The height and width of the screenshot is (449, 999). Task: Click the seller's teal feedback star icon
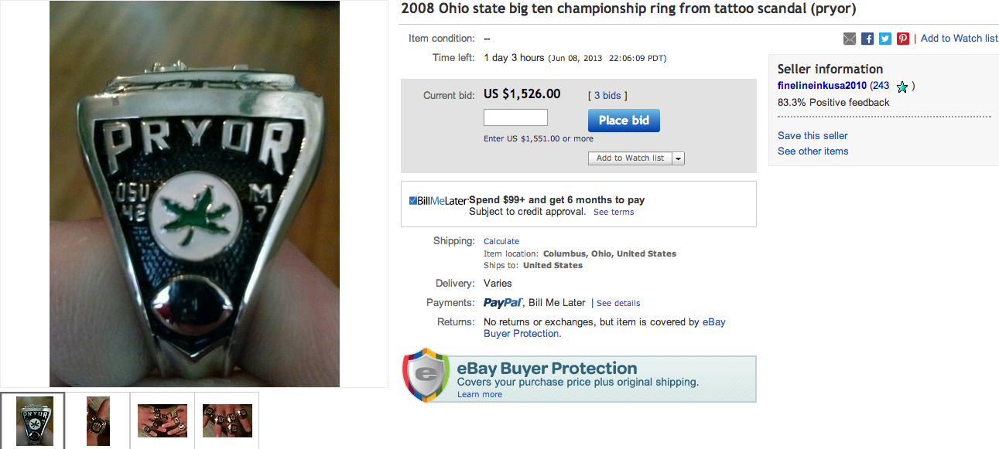(x=901, y=87)
